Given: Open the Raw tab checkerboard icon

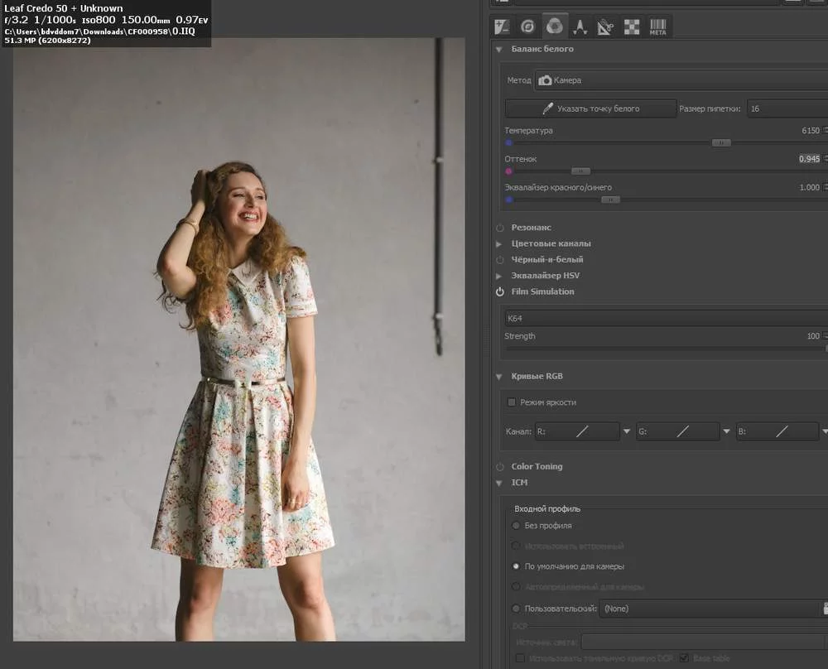Looking at the screenshot, I should (x=631, y=26).
